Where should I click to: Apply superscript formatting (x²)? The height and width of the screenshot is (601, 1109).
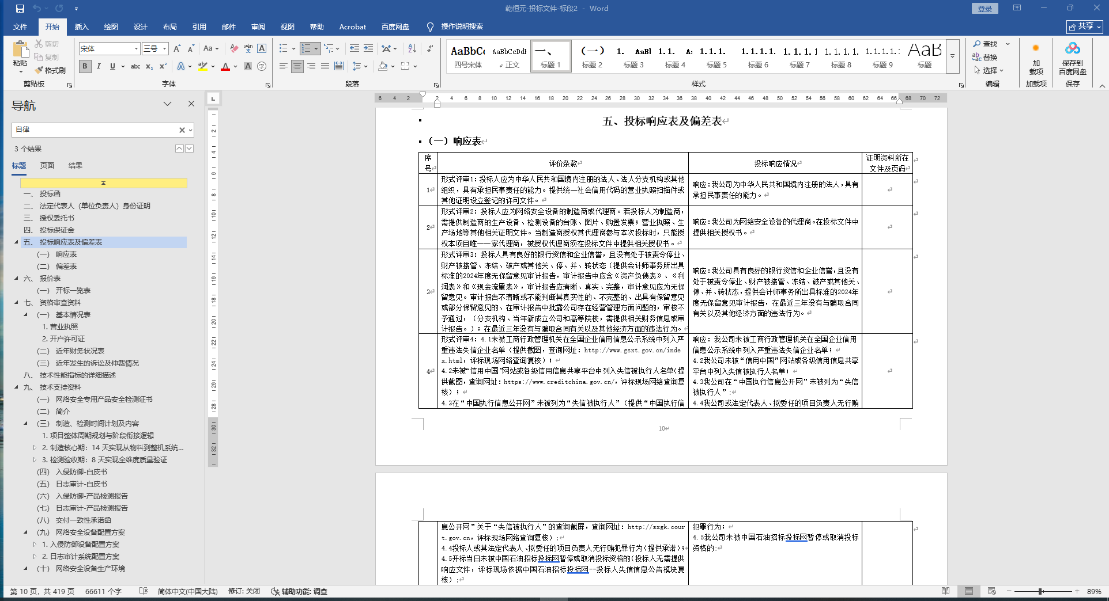click(x=163, y=66)
